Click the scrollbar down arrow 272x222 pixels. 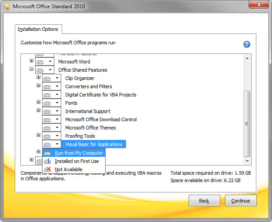click(x=247, y=161)
